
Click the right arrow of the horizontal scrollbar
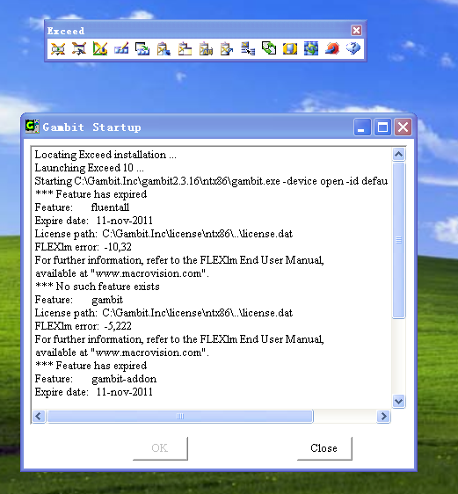(x=383, y=416)
